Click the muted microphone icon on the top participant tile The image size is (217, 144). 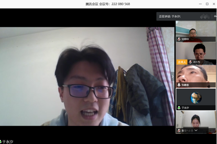(x=179, y=39)
